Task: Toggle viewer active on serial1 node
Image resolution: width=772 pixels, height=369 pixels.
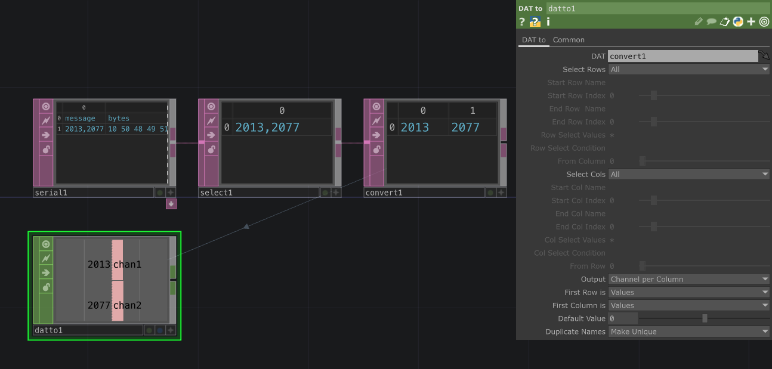Action: (46, 107)
